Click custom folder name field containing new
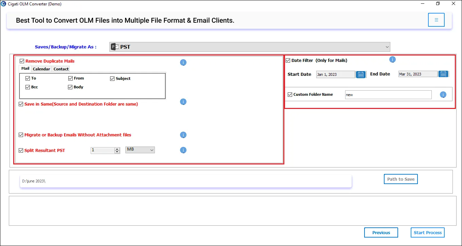The image size is (462, 246). (x=388, y=95)
